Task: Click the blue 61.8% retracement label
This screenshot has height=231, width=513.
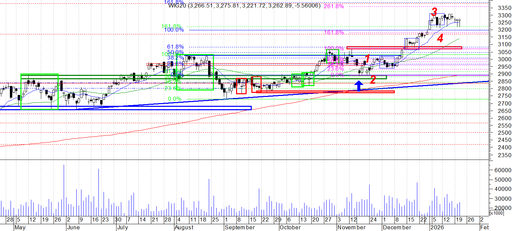Action: pos(175,47)
